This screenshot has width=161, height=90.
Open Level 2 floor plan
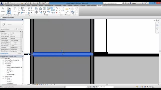click(x=9, y=69)
